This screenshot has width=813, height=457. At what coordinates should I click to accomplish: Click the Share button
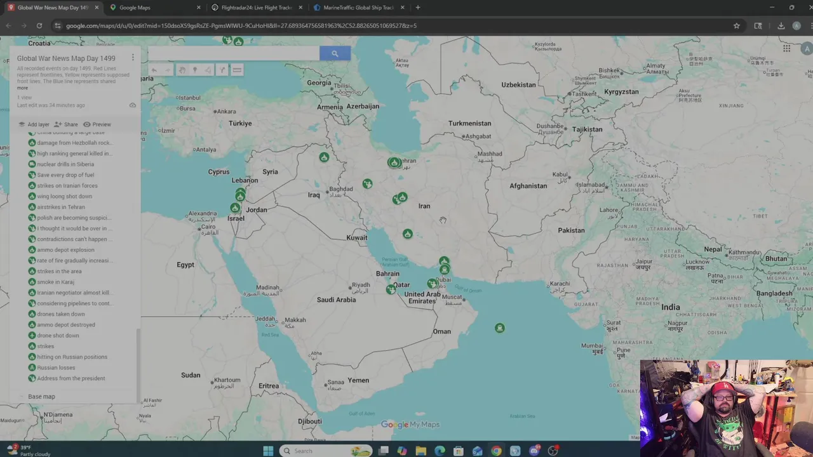pos(66,124)
